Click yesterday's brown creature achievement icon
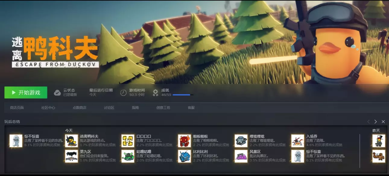Screen dimensions: 389x176 [379, 156]
